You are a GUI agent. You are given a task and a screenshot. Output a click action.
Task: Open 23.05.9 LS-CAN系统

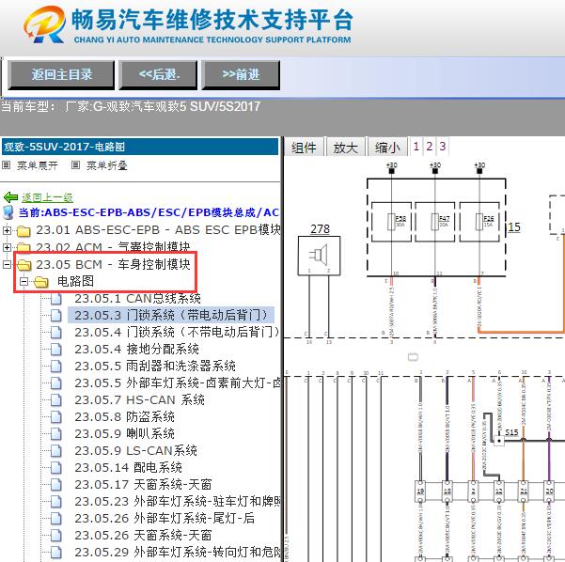pyautogui.click(x=136, y=451)
